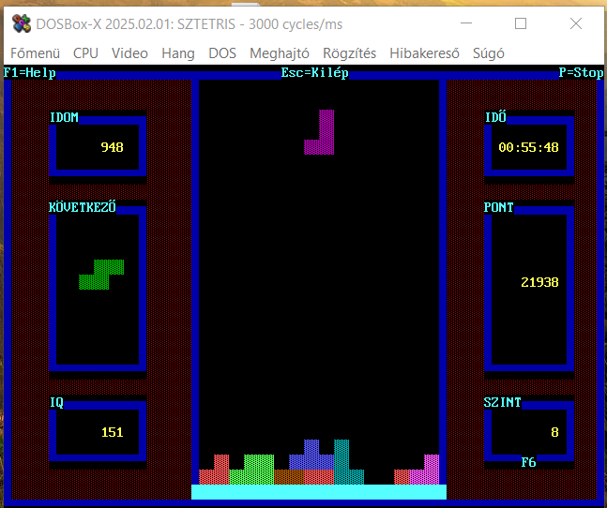This screenshot has height=508, width=607.
Task: Click the KÖVETKEZŐ panel heading
Action: click(x=83, y=207)
